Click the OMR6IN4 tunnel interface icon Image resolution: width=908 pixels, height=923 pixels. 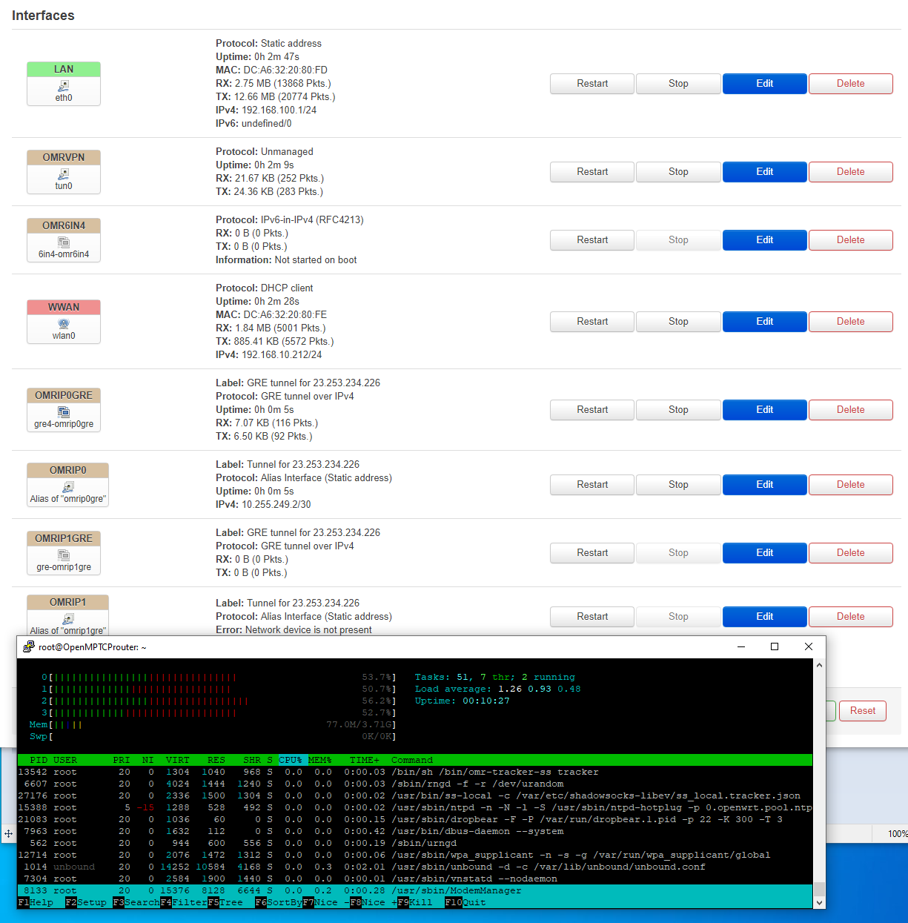(x=64, y=242)
